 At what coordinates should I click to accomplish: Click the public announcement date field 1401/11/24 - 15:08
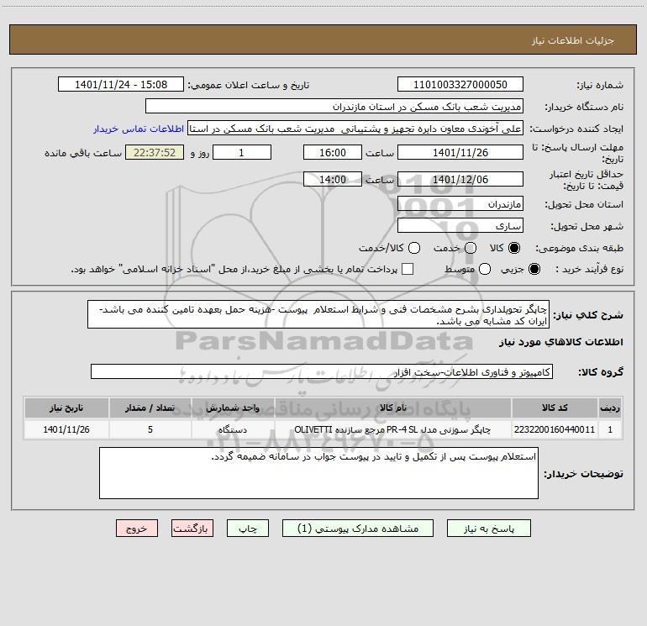(121, 84)
